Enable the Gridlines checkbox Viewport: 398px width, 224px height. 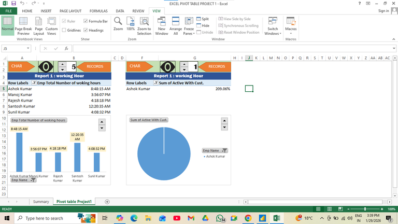tap(64, 30)
